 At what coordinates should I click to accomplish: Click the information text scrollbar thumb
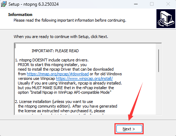coord(159,61)
